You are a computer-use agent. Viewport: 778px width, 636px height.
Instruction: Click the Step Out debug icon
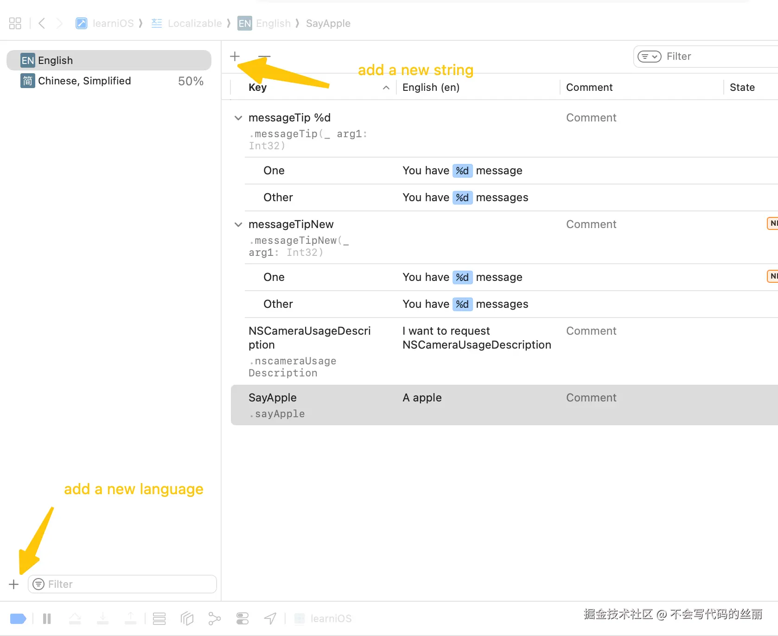click(x=131, y=618)
